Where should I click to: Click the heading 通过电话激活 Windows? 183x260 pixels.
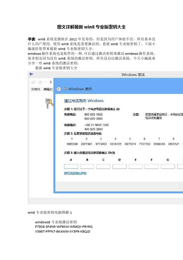(x=84, y=101)
